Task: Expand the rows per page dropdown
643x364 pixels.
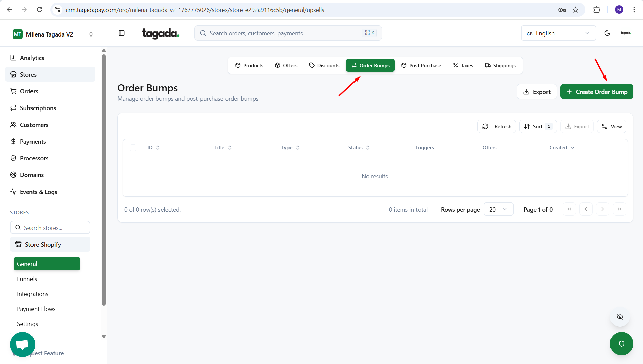Action: (x=498, y=209)
